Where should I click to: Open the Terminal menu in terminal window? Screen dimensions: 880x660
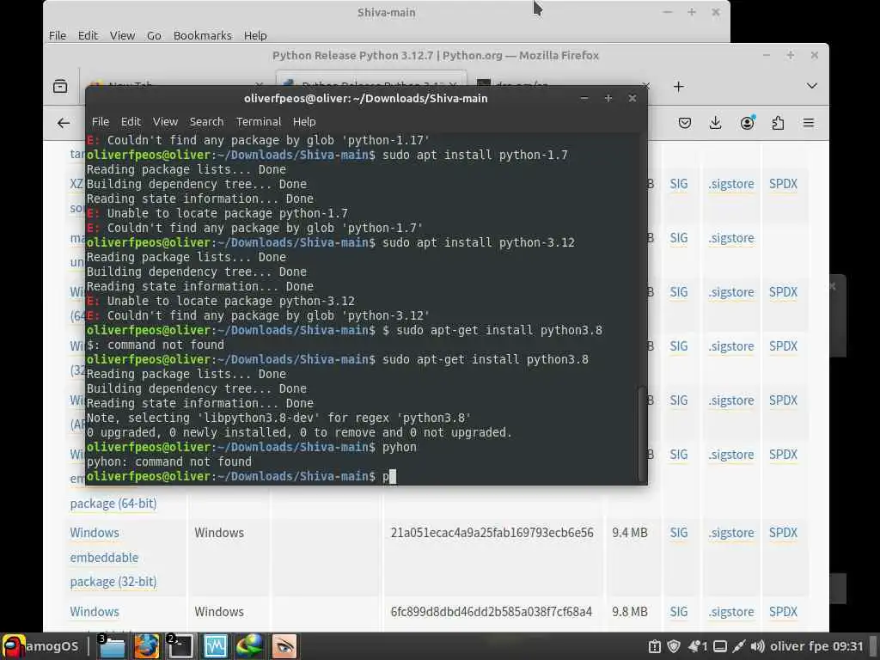point(258,122)
